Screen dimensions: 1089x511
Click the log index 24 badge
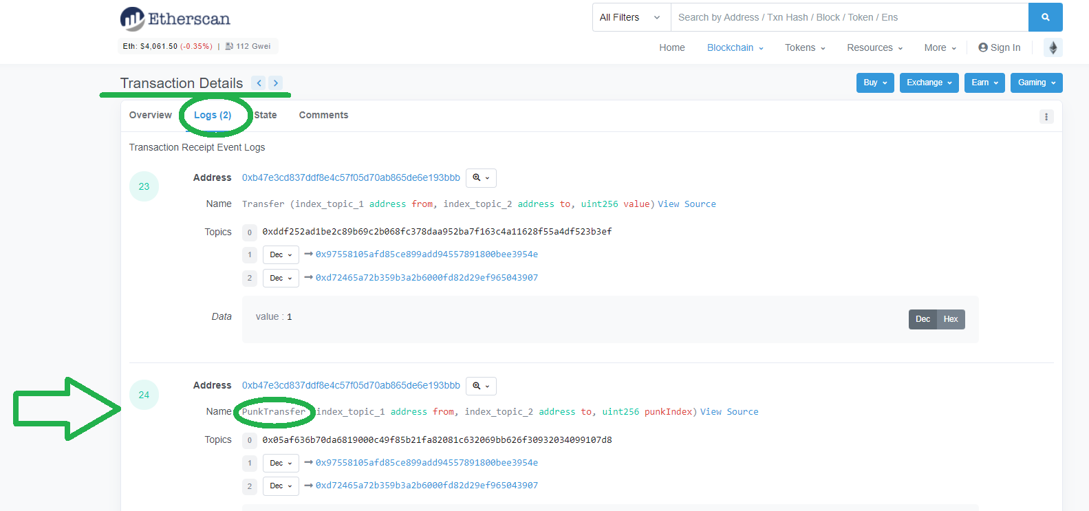(144, 395)
